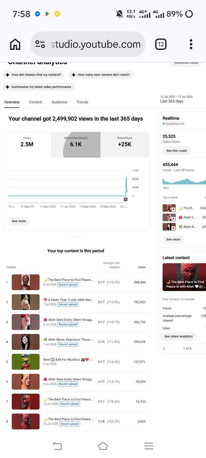Open thumbnail of top content row 3

tap(26, 322)
